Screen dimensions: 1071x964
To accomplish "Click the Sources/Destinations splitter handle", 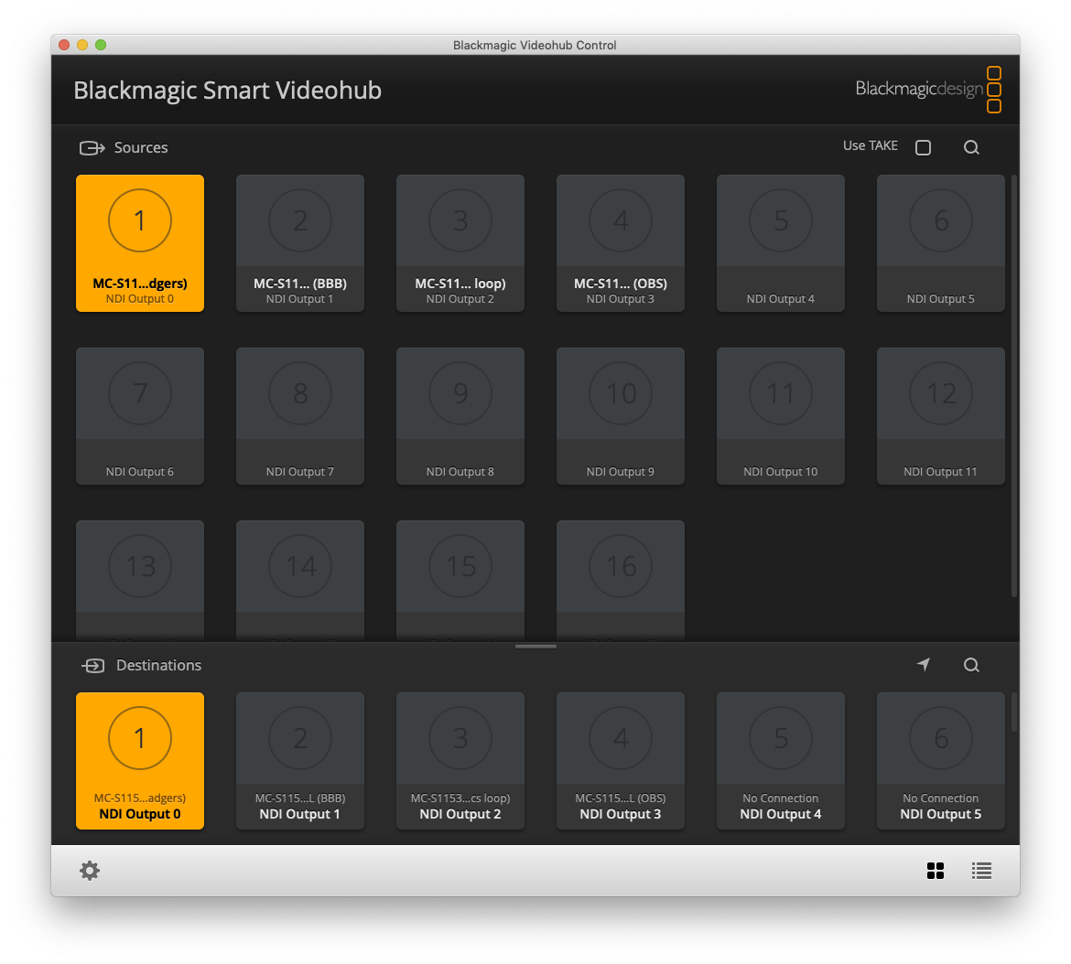I will [535, 646].
